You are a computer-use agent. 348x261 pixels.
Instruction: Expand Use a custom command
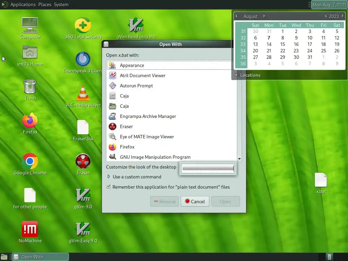click(x=108, y=177)
